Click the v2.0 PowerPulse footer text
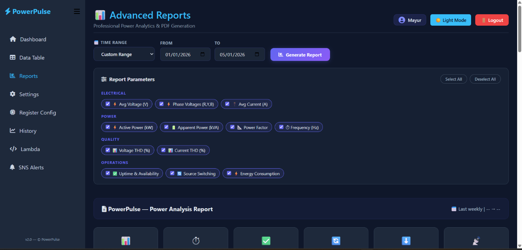 (x=43, y=239)
